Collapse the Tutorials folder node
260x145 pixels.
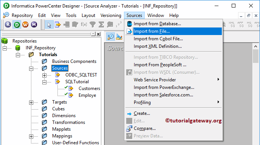pyautogui.click(x=18, y=55)
